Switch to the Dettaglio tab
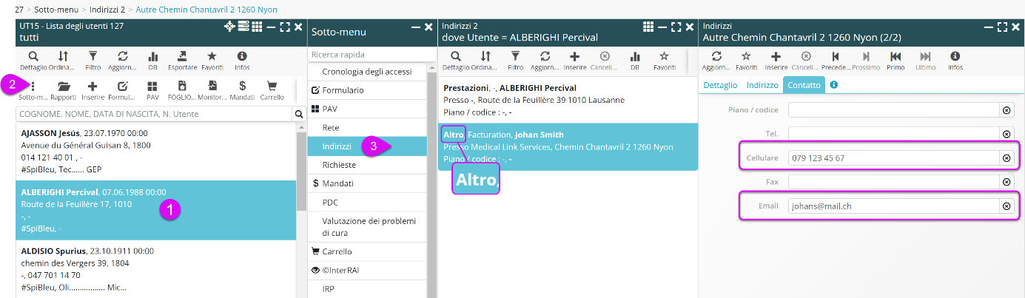 [x=720, y=86]
